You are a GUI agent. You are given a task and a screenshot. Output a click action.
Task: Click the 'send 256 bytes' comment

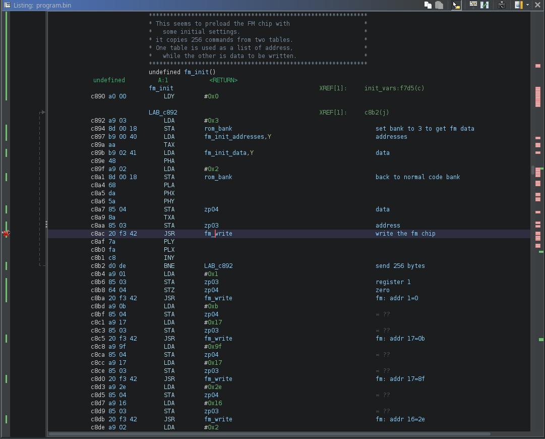(400, 266)
